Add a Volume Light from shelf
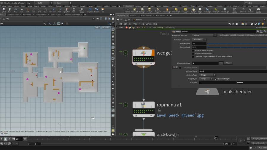Screen dimensions: 267x150 point(167,10)
